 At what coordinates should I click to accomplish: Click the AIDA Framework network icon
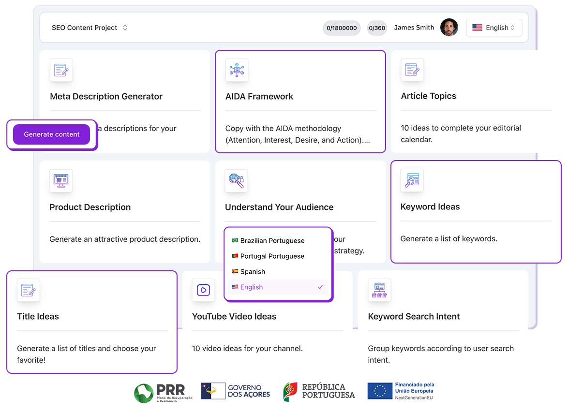pyautogui.click(x=236, y=70)
